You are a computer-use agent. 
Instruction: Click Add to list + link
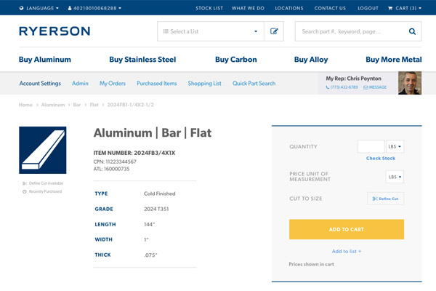click(347, 251)
